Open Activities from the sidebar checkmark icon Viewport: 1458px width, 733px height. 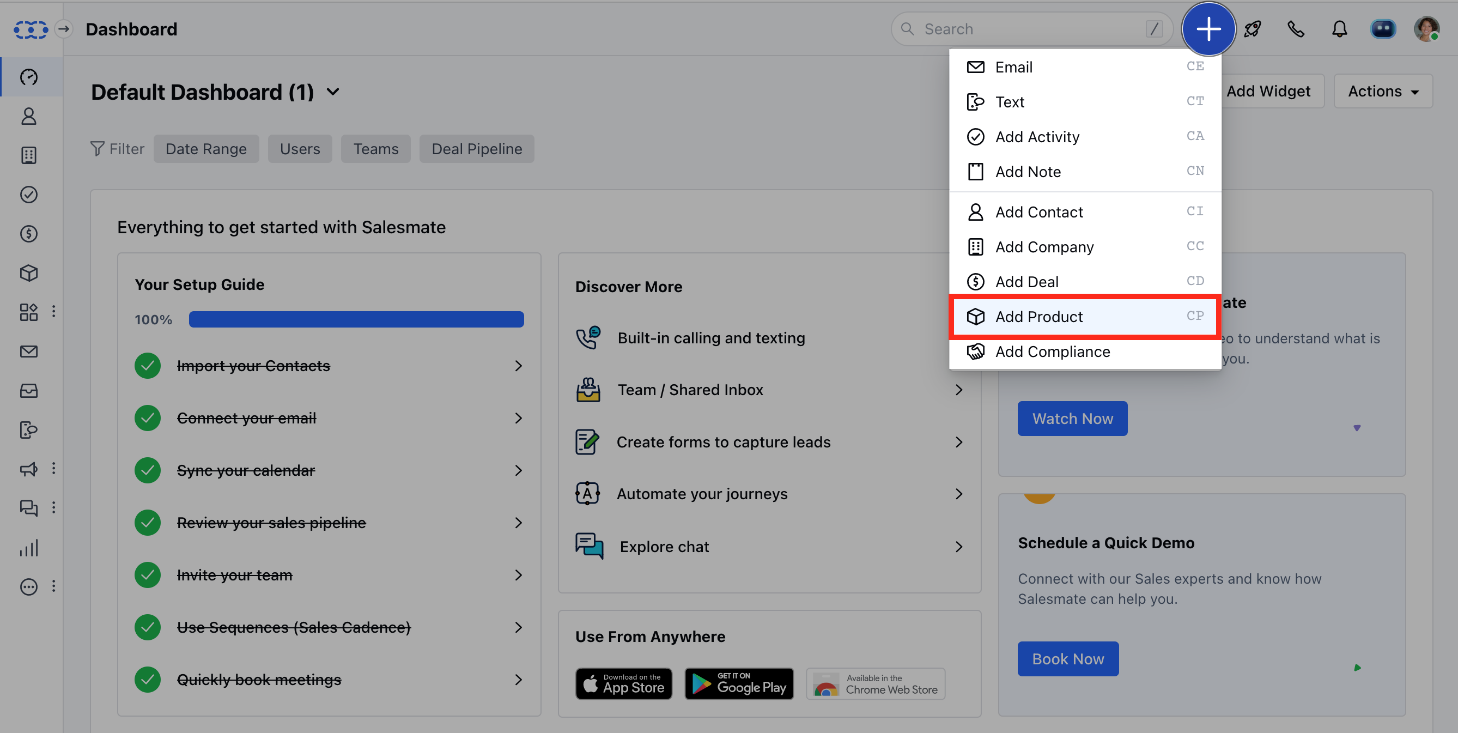point(29,195)
